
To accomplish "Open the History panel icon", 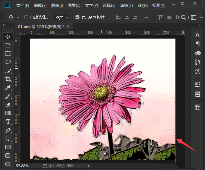I will (x=197, y=62).
